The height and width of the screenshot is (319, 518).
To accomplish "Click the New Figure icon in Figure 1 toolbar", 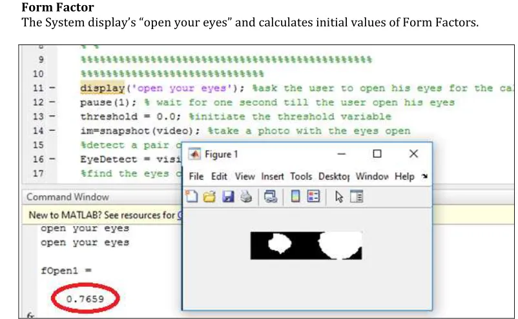I will tap(191, 197).
